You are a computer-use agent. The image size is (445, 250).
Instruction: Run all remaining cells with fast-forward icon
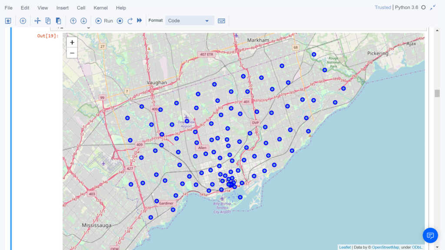139,20
